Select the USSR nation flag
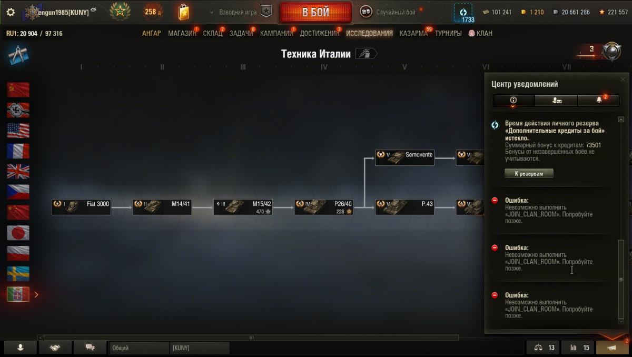The height and width of the screenshot is (357, 632). point(18,90)
